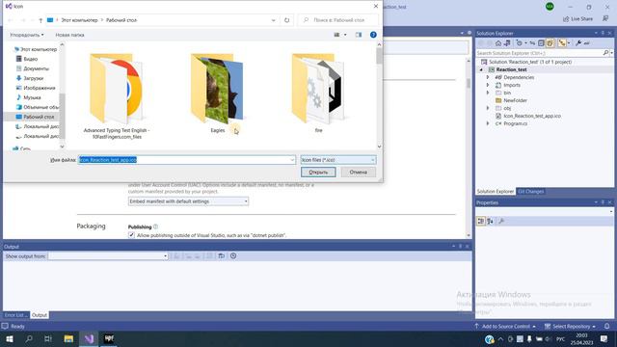
Task: Expand the bin folder in Solution Explorer
Action: pyautogui.click(x=488, y=93)
